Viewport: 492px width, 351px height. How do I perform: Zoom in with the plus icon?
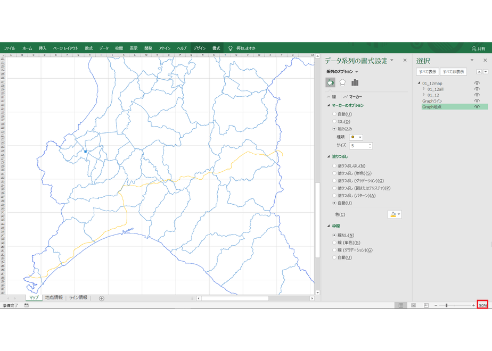(x=473, y=305)
